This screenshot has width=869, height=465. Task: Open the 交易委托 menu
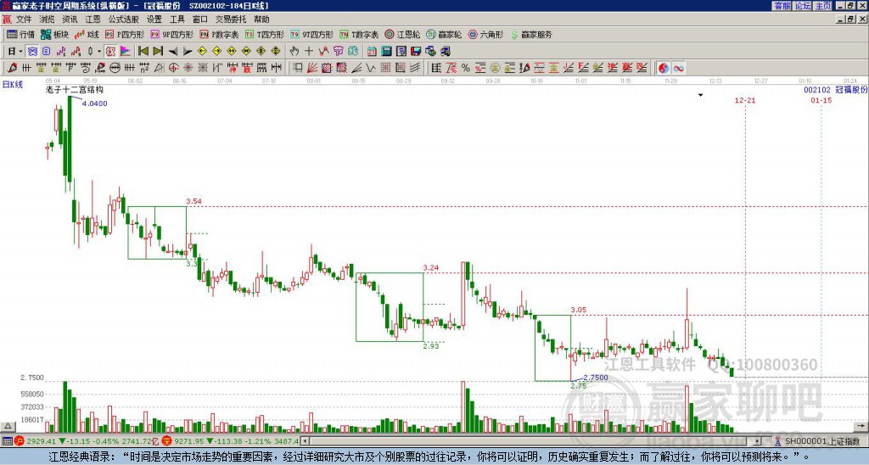click(231, 20)
